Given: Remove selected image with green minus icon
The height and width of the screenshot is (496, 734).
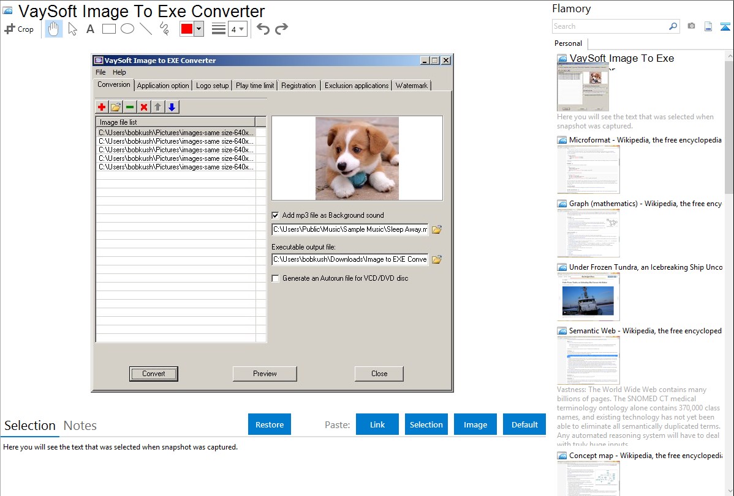Looking at the screenshot, I should pos(130,107).
